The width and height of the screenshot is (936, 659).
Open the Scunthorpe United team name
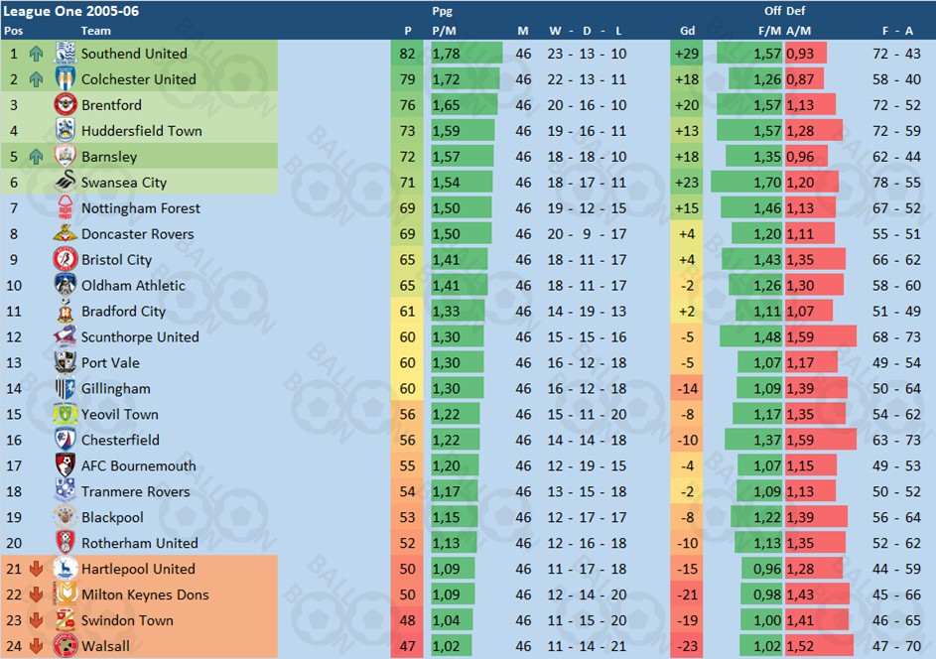[x=140, y=337]
